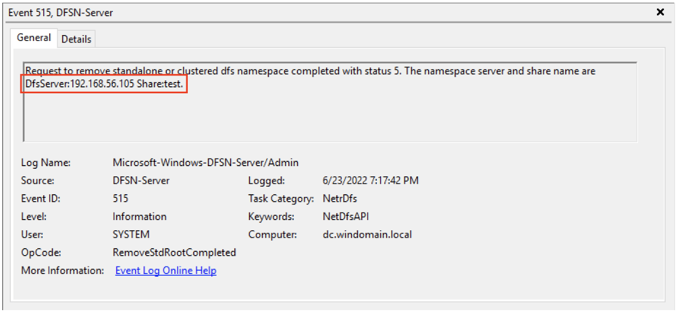Click the DfsServer:192.168.56.105 Share:test text
Viewport: 678px width, 315px height.
pyautogui.click(x=104, y=85)
